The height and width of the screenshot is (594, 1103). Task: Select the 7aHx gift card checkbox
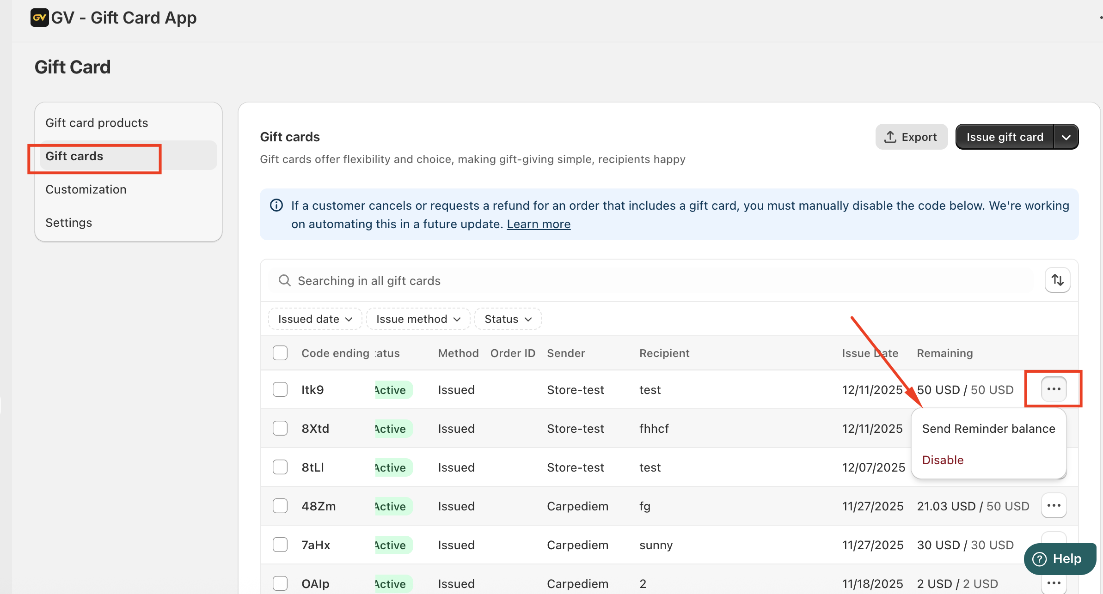280,545
